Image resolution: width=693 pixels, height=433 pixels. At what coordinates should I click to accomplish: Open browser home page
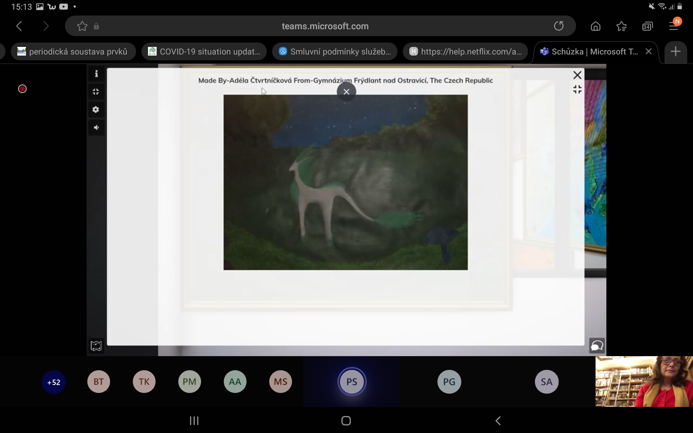[x=596, y=26]
